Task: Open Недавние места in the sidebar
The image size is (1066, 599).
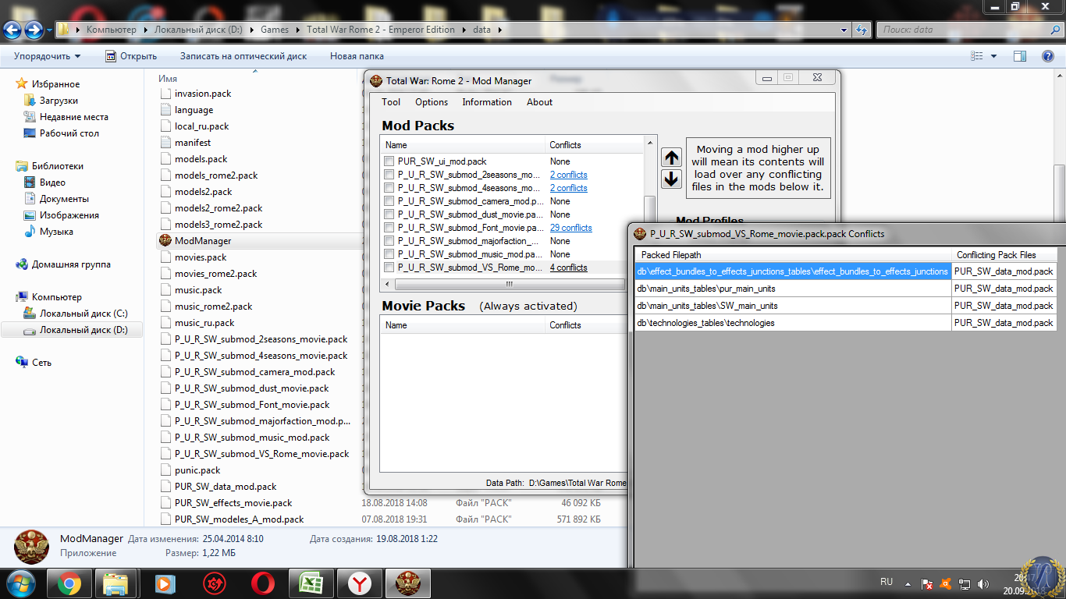Action: click(73, 117)
